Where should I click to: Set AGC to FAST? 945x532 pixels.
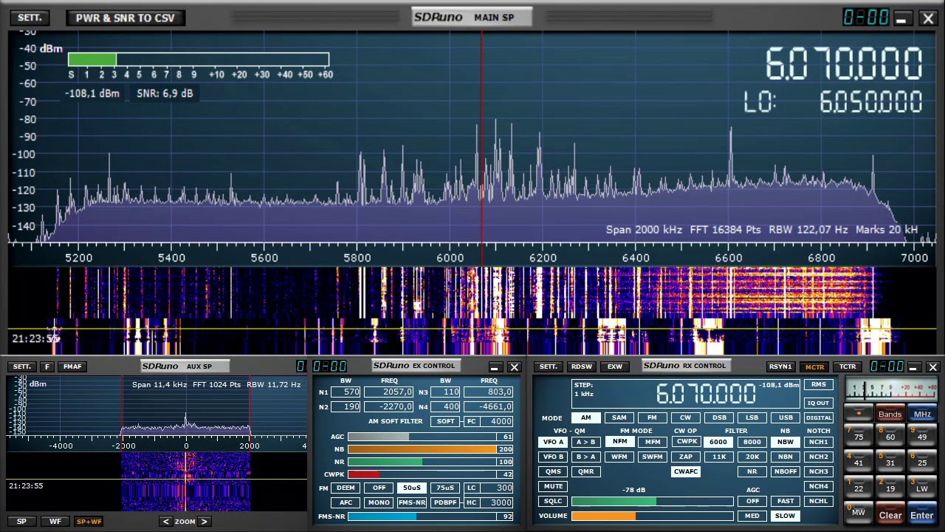(x=785, y=501)
